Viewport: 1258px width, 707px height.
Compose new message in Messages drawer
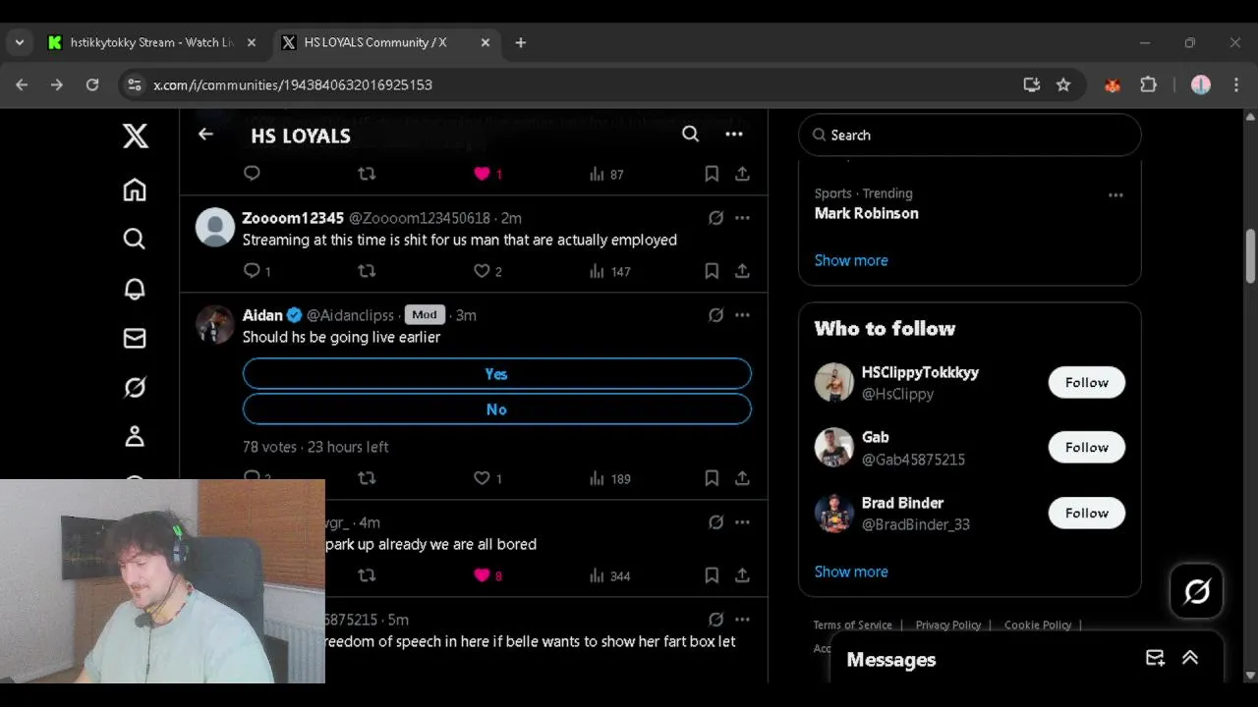1155,658
